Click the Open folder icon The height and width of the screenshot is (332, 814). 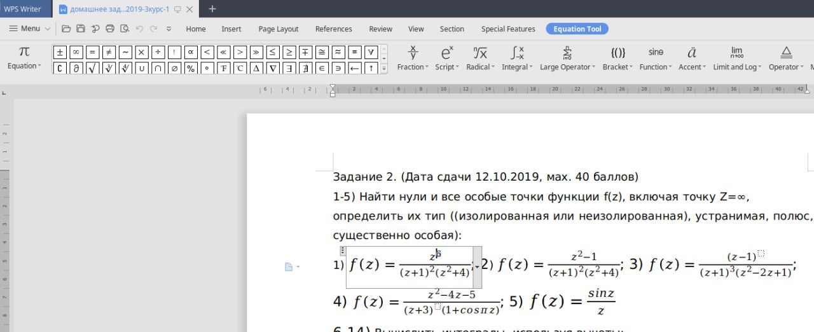pos(66,29)
